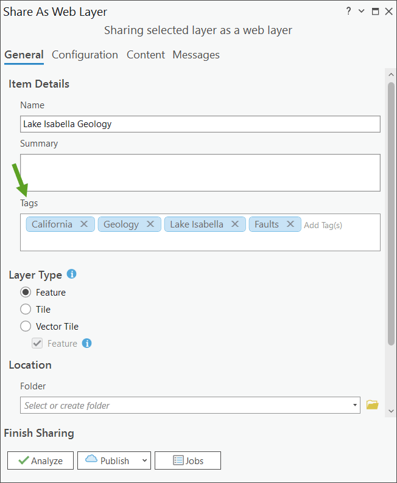Show info icon beside Feature checkbox
Viewport: 397px width, 483px height.
(x=86, y=343)
